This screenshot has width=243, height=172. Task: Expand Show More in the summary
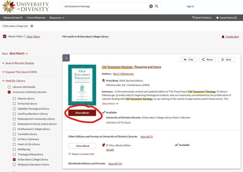coord(110,104)
